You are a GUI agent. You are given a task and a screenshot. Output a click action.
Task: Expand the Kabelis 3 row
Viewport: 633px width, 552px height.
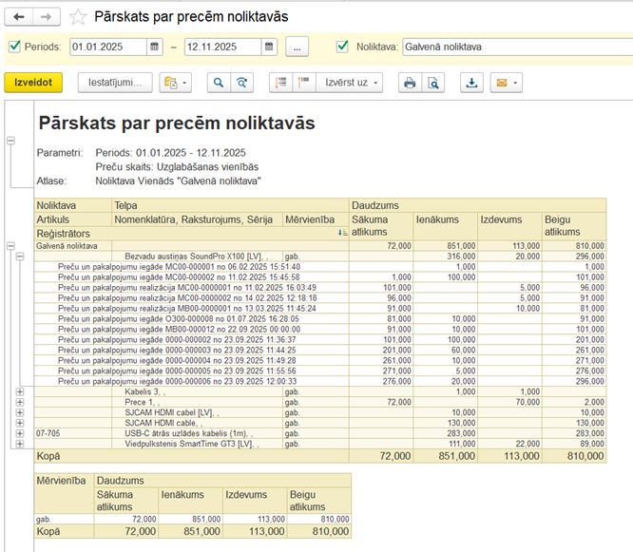20,391
